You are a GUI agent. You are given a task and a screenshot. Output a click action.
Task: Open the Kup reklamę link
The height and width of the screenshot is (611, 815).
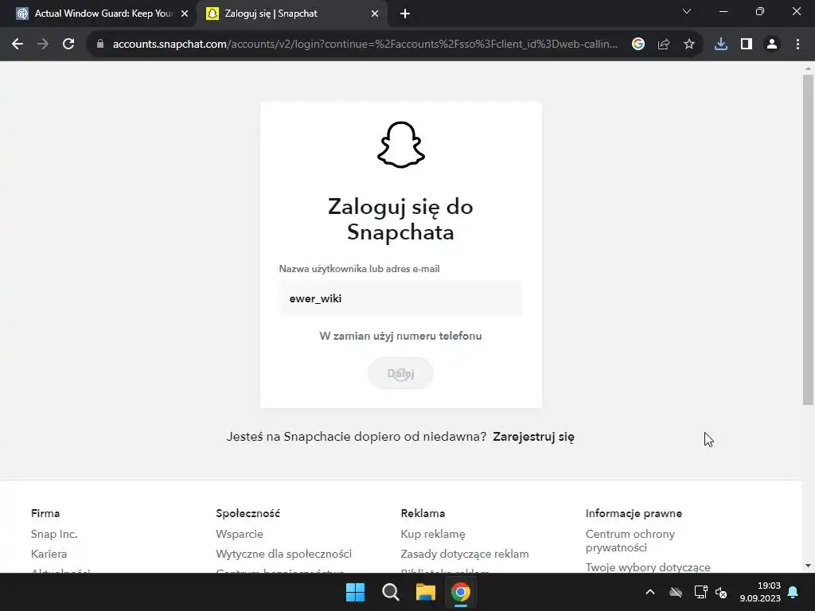point(433,534)
